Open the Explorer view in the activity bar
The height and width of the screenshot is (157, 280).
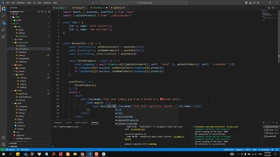pos(3,9)
